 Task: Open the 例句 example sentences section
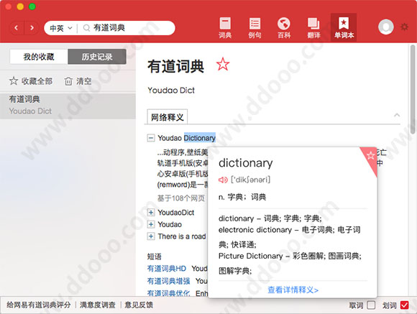coord(255,27)
